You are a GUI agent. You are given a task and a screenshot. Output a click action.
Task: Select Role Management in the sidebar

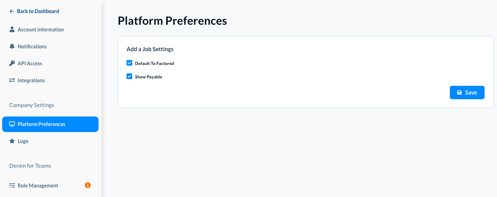click(38, 186)
